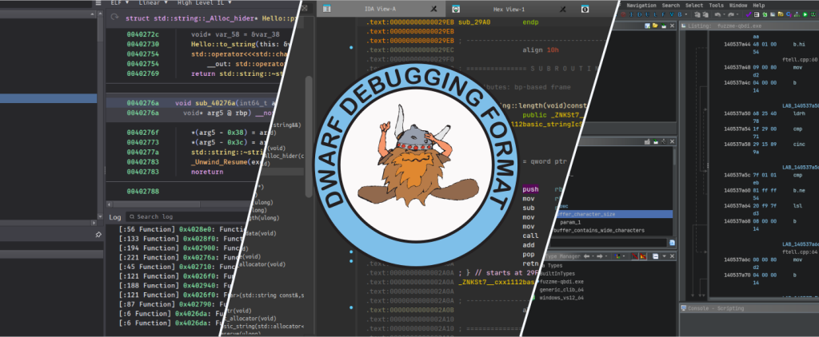Close the IDA View-A tab
819x337 pixels.
point(433,9)
